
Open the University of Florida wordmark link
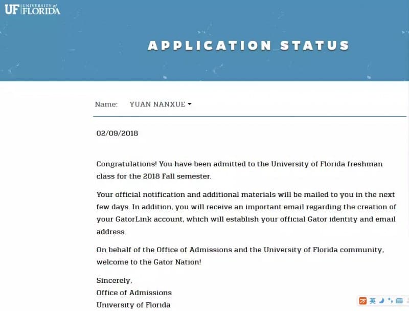[x=41, y=9]
